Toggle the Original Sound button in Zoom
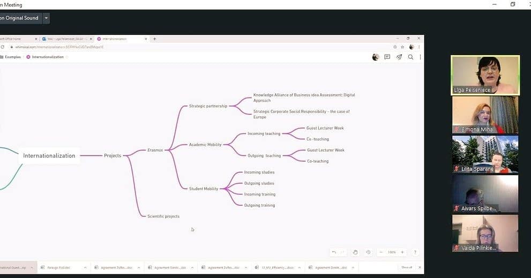 pos(21,18)
